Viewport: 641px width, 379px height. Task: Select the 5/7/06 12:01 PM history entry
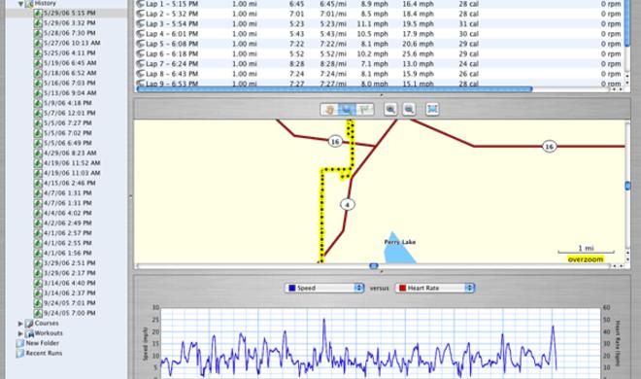point(70,113)
